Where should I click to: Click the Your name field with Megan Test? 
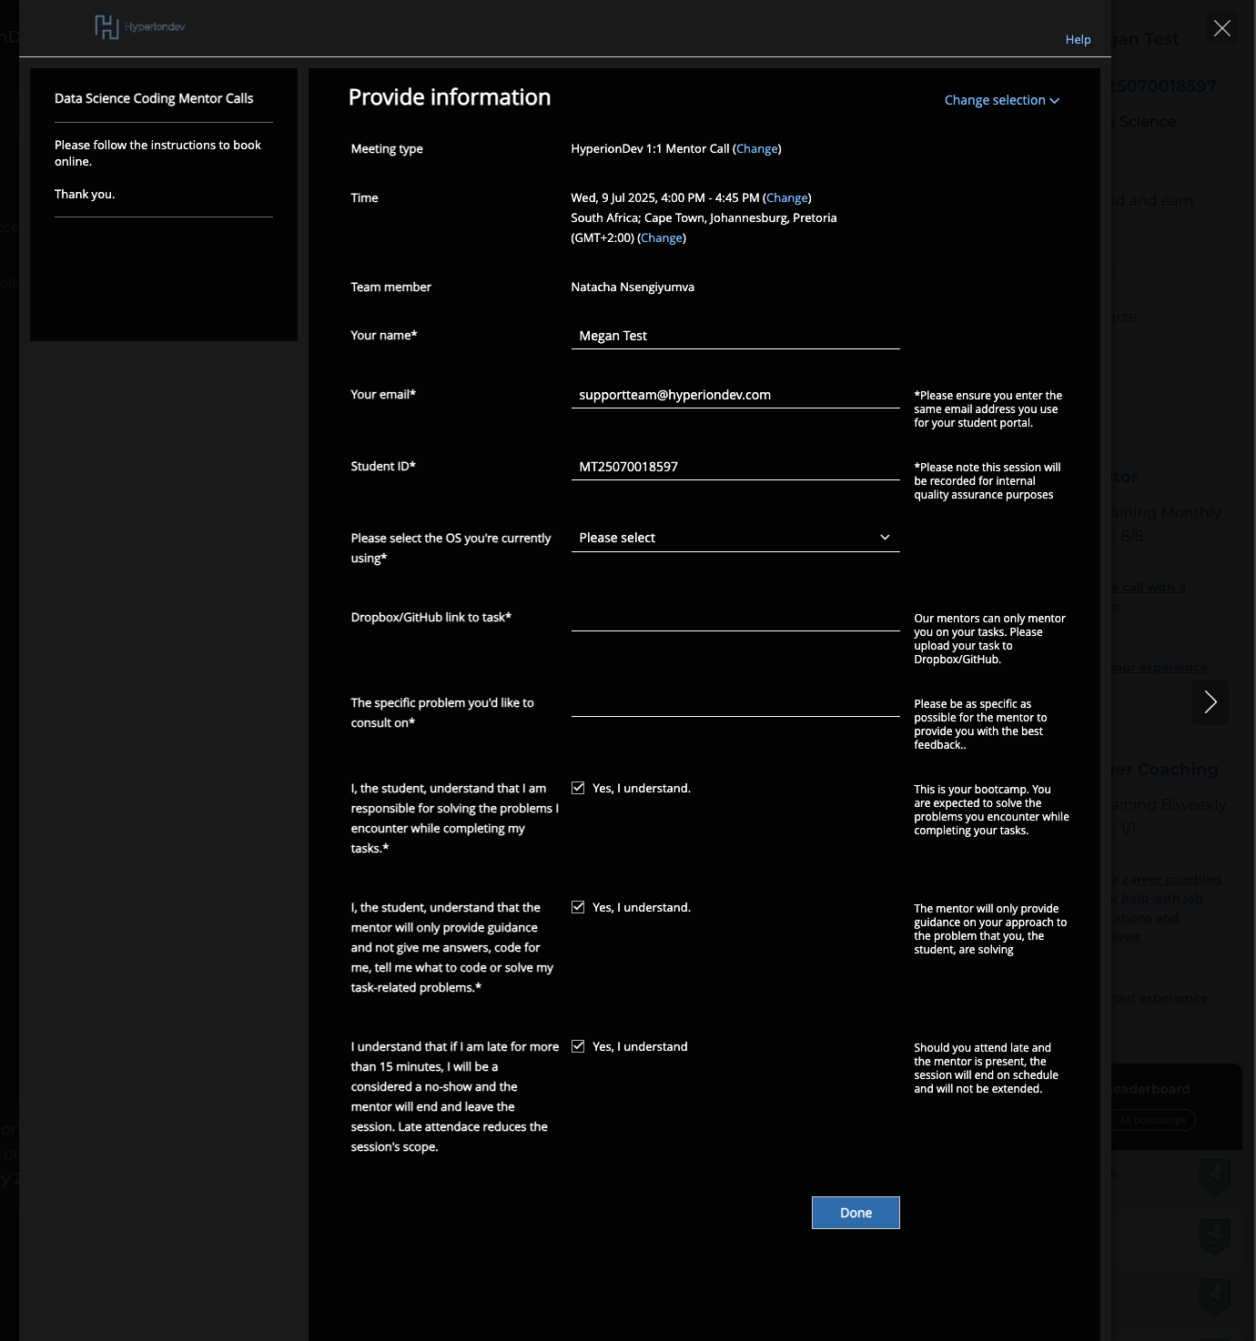pos(734,336)
